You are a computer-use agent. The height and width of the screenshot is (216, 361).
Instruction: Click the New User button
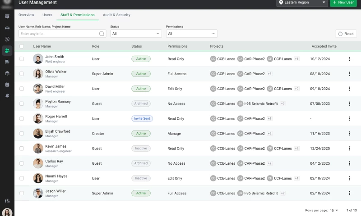tap(343, 3)
